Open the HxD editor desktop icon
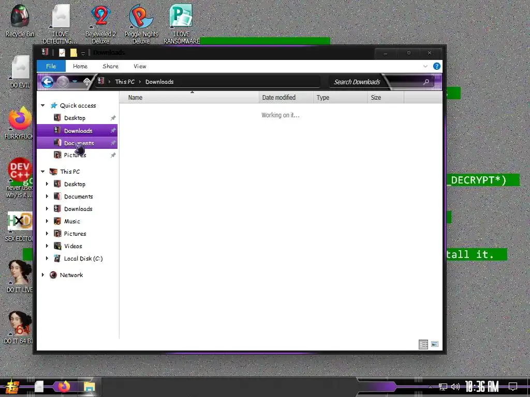The height and width of the screenshot is (397, 530). tap(20, 226)
